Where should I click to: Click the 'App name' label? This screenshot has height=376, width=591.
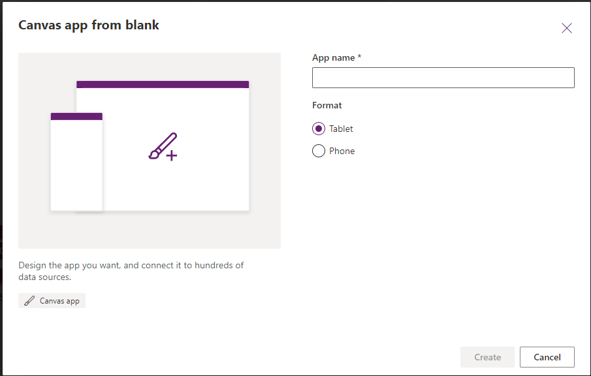click(334, 57)
